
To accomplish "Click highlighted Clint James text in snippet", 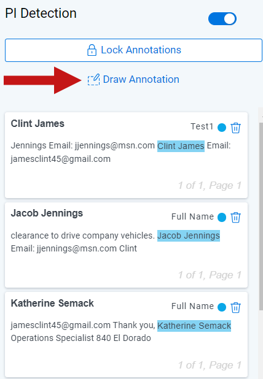I will [x=181, y=146].
